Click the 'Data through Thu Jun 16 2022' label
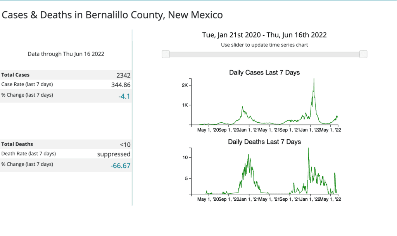This screenshot has width=397, height=236. click(x=66, y=54)
